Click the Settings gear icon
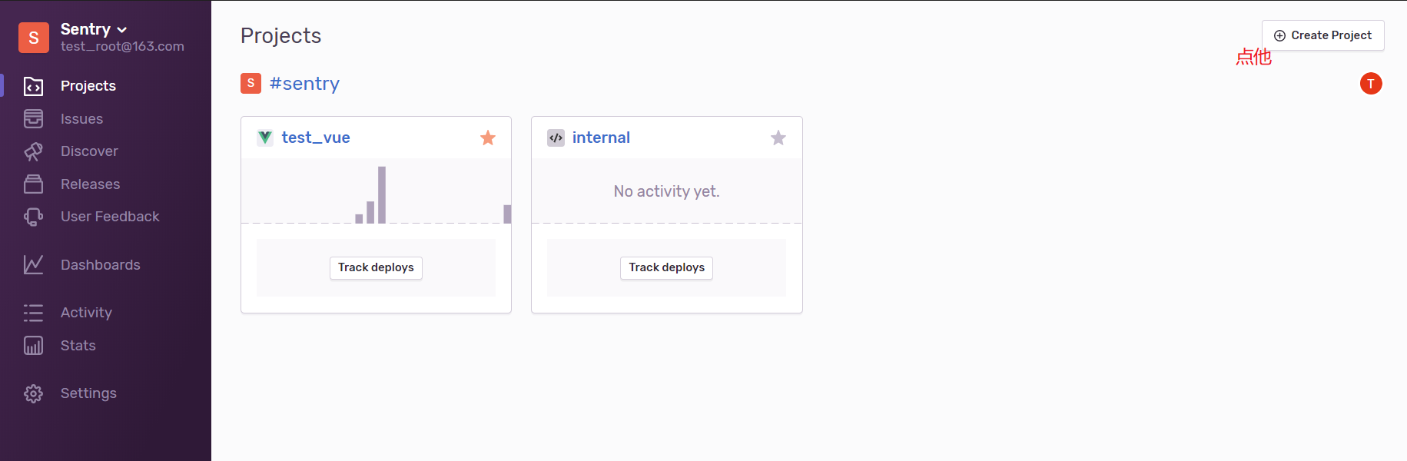1407x461 pixels. (x=33, y=393)
